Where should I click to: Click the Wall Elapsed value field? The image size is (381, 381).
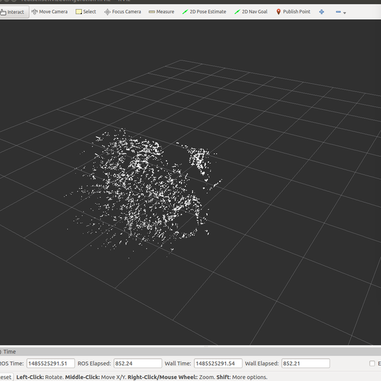click(x=305, y=363)
